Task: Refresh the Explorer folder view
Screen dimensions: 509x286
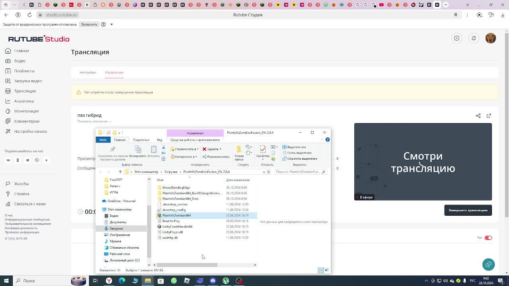Action: 268,172
